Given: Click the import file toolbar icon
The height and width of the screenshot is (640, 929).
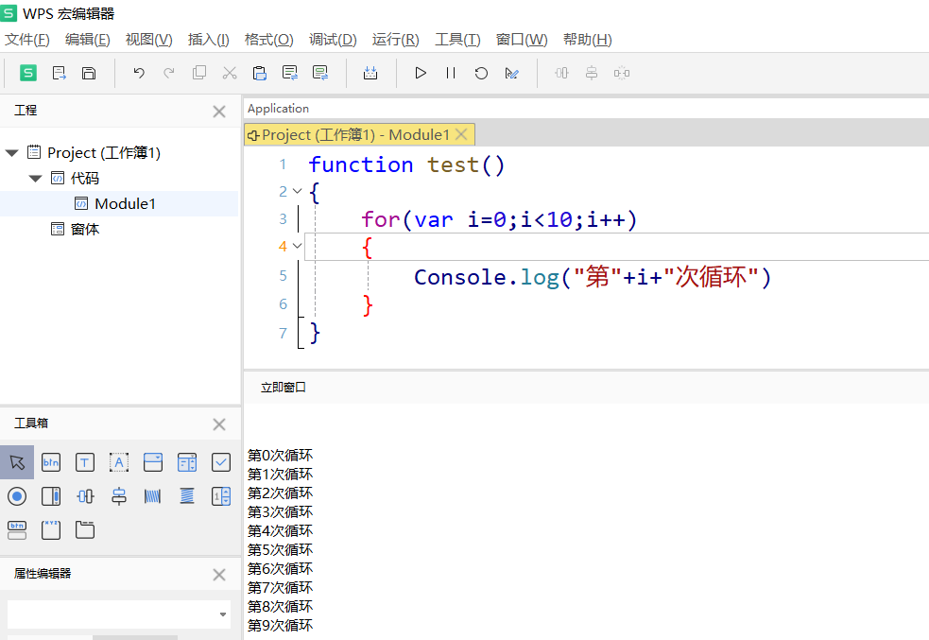Looking at the screenshot, I should coord(59,73).
